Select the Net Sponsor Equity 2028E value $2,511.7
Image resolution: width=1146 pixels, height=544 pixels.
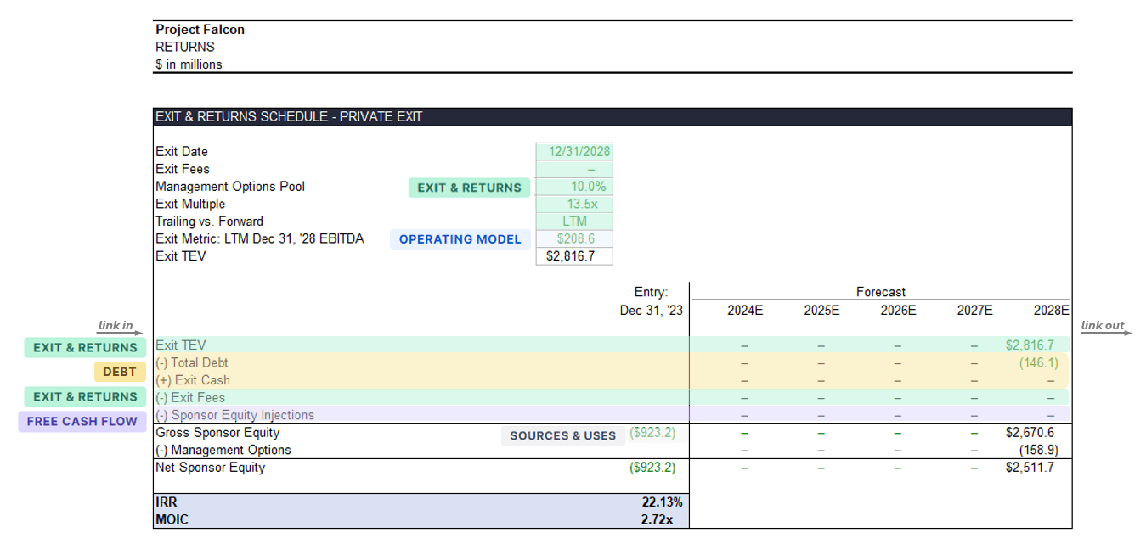tap(1030, 468)
